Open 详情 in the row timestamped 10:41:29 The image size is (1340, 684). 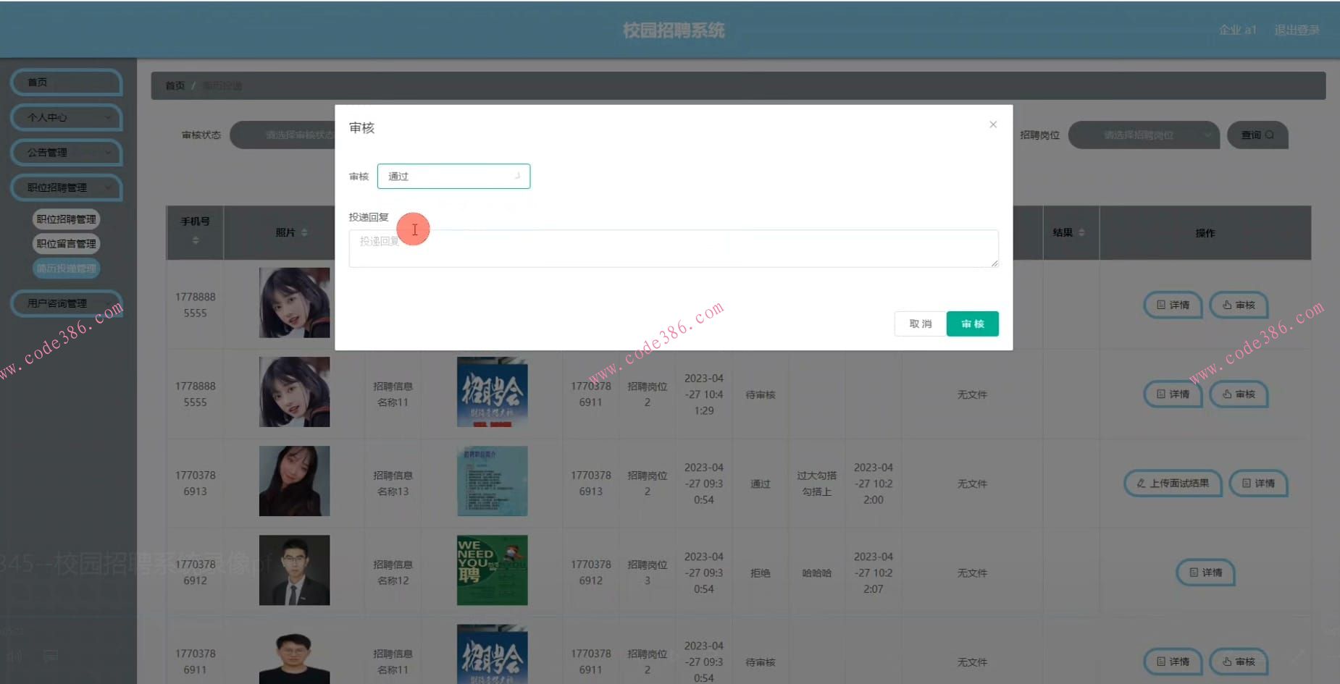(1173, 394)
